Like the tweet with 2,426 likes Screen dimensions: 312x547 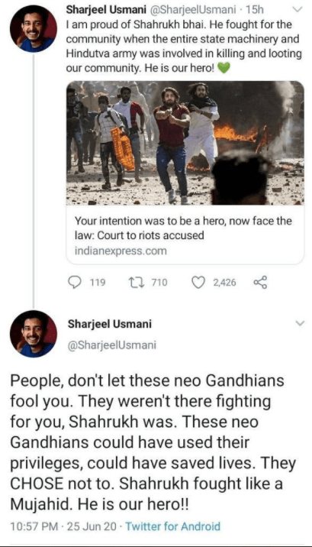198,282
